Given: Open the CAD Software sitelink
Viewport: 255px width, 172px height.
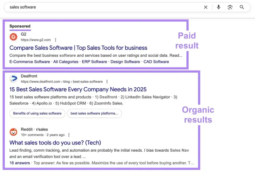Looking at the screenshot, I should (156, 62).
